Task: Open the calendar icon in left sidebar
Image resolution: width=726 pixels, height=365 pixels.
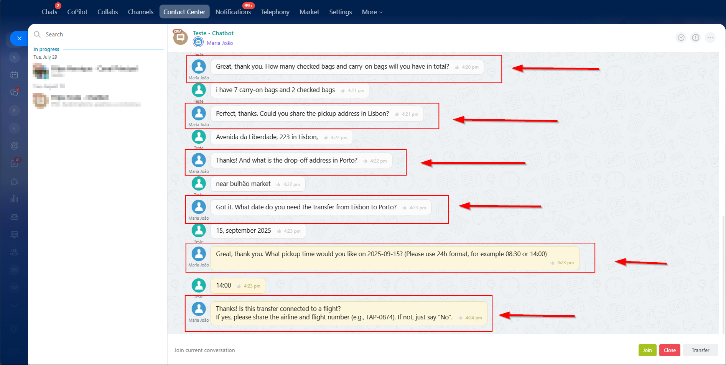Action: coord(14,75)
